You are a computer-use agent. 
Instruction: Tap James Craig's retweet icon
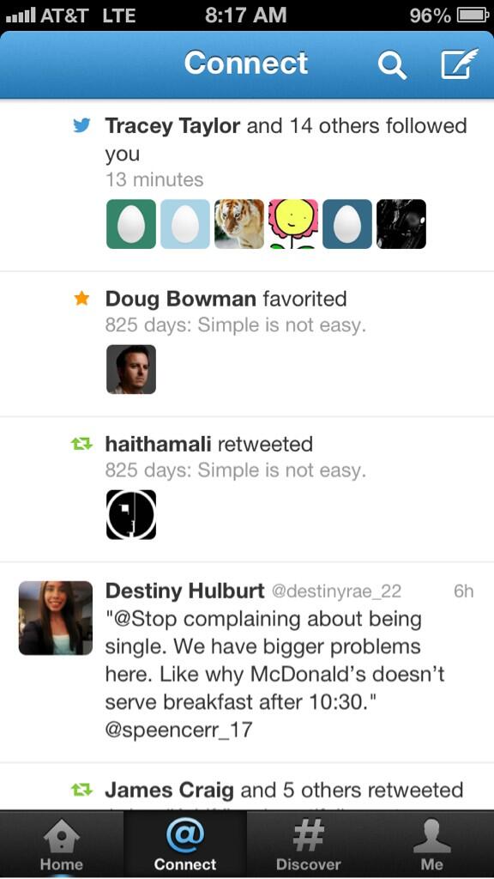pyautogui.click(x=81, y=790)
